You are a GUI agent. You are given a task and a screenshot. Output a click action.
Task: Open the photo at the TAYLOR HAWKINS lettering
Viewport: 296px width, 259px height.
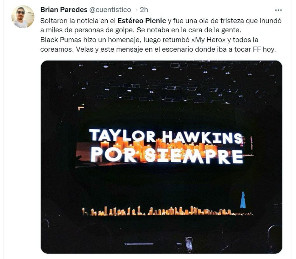coord(165,136)
